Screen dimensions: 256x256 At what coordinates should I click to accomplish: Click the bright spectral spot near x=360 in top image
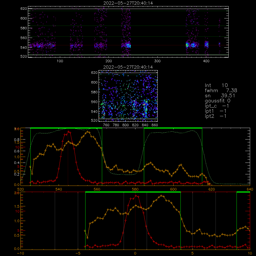187,45
